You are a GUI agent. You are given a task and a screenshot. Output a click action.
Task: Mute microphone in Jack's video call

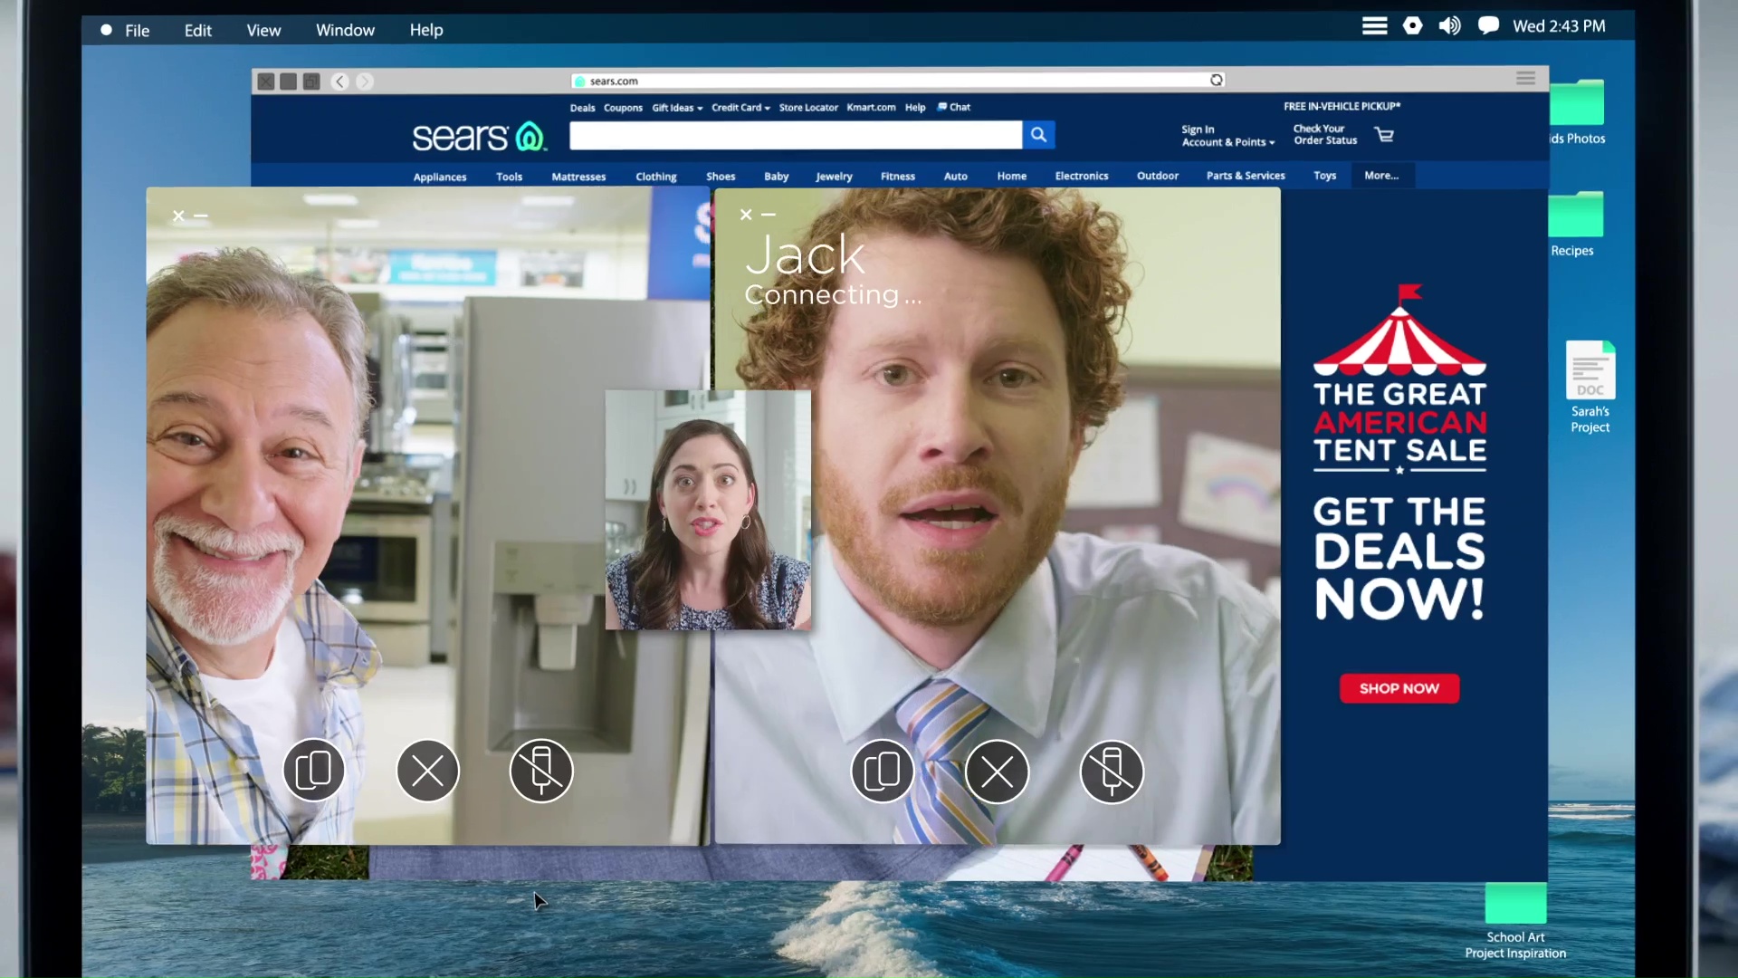click(x=1112, y=772)
